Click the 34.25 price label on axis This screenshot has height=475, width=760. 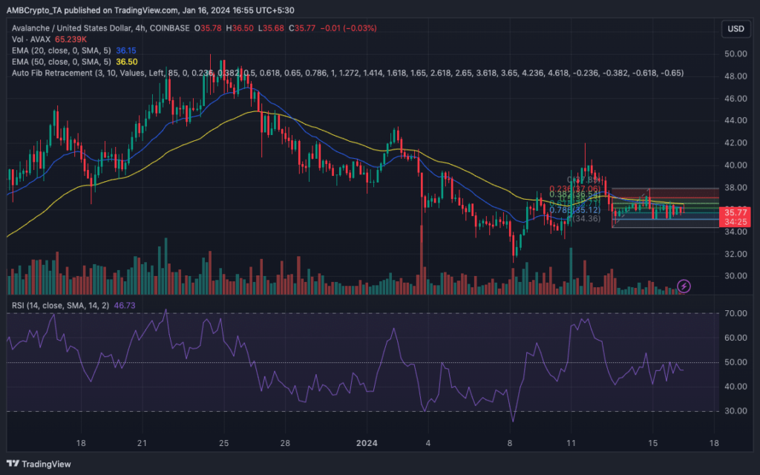736,222
